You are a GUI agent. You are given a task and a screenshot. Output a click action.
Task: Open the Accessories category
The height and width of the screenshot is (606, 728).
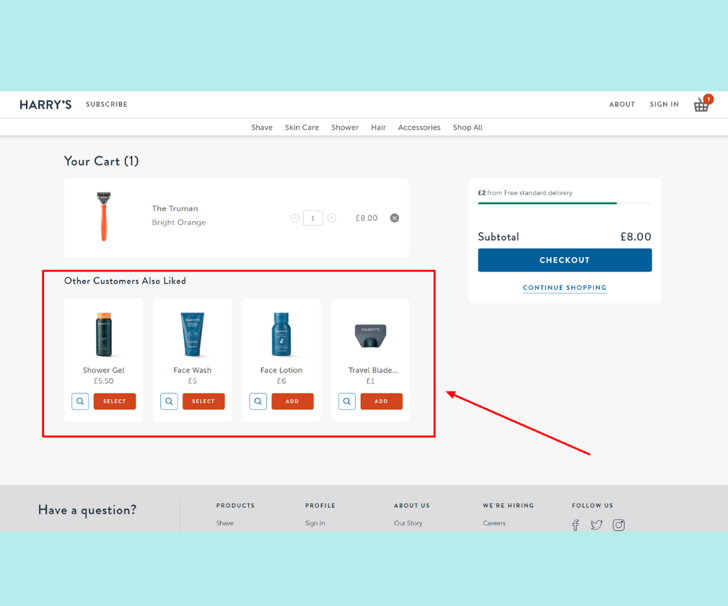419,128
